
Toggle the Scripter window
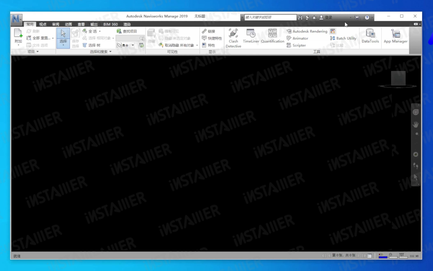(x=296, y=45)
